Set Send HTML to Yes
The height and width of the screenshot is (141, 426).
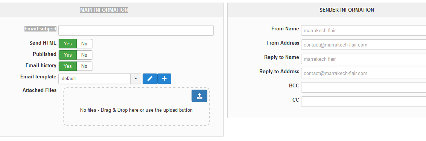pyautogui.click(x=68, y=43)
